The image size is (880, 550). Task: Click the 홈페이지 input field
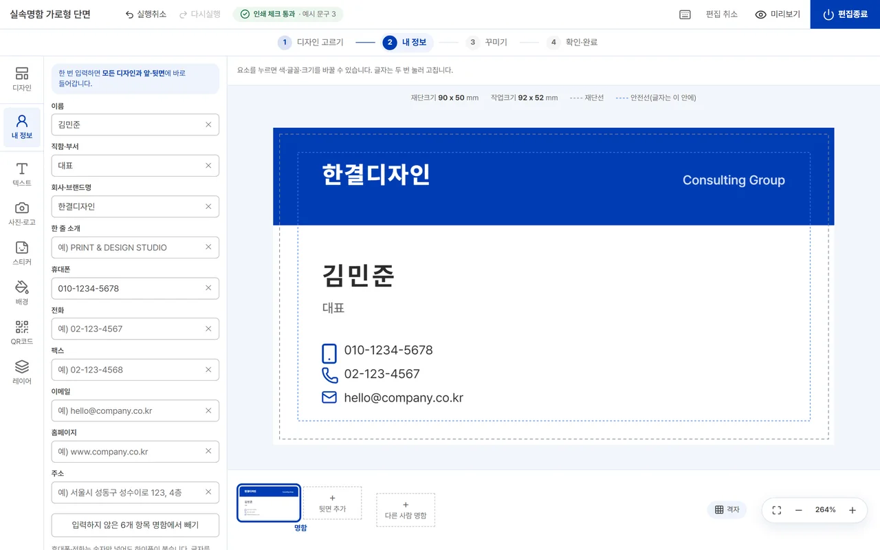[x=135, y=452]
